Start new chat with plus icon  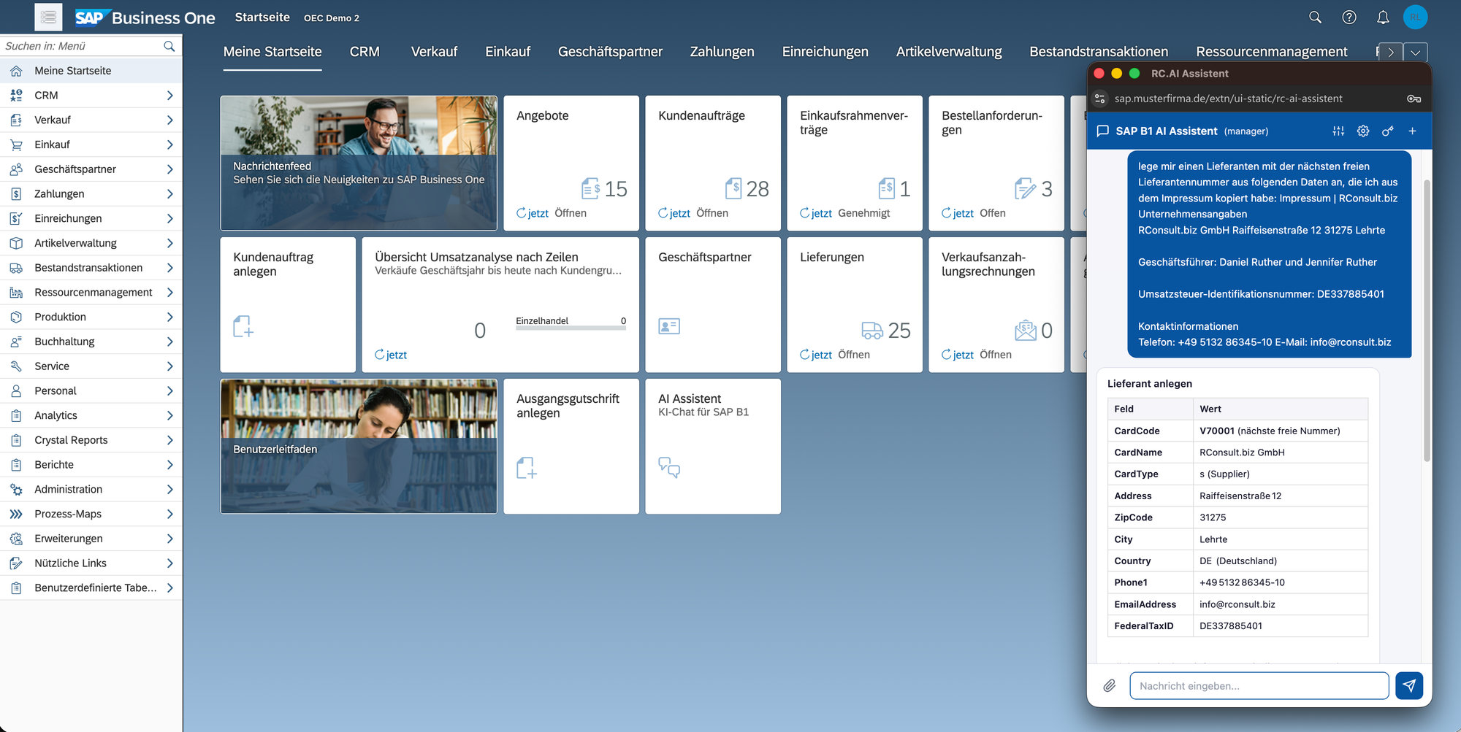click(x=1413, y=131)
